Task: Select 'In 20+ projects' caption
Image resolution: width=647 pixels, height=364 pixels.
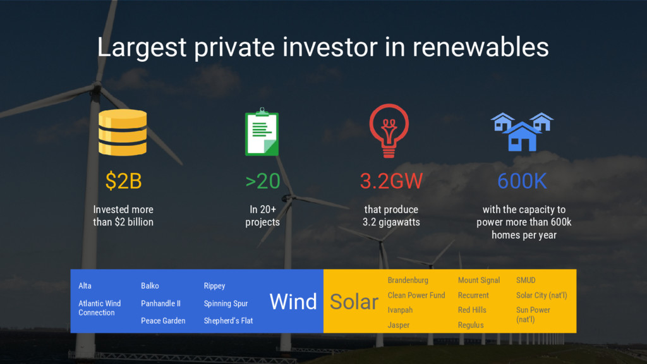Action: click(x=262, y=216)
